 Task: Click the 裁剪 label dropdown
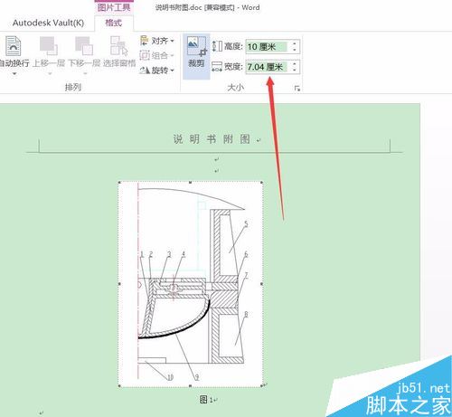196,63
